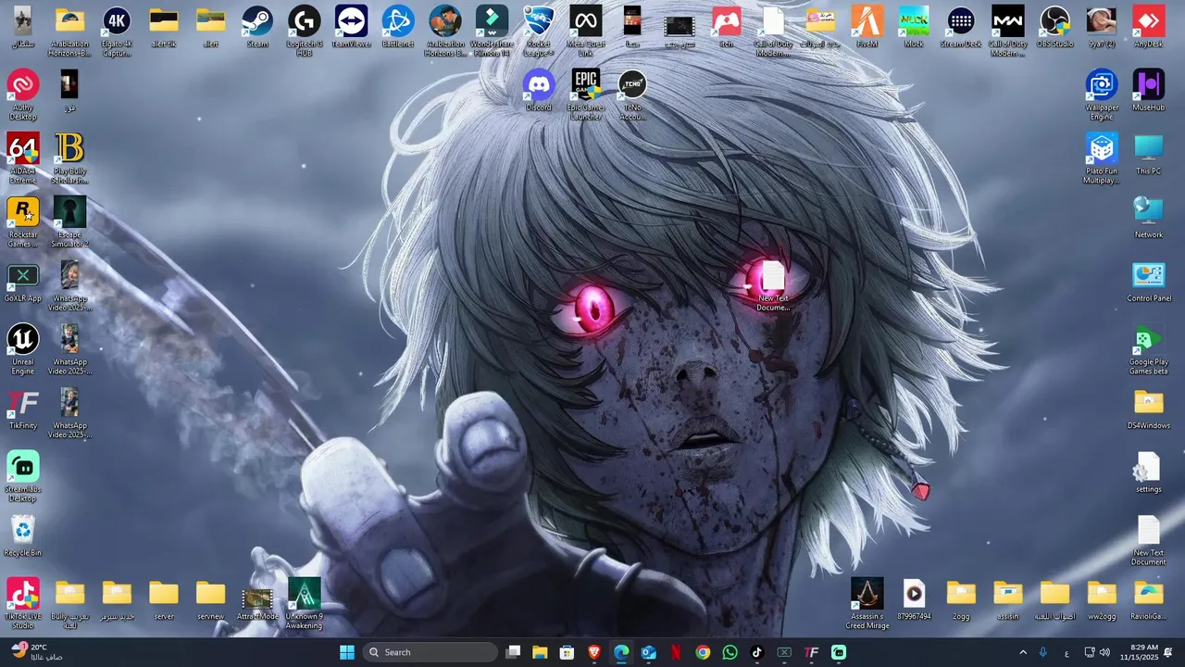Open the RavioliGa folder

(1148, 600)
